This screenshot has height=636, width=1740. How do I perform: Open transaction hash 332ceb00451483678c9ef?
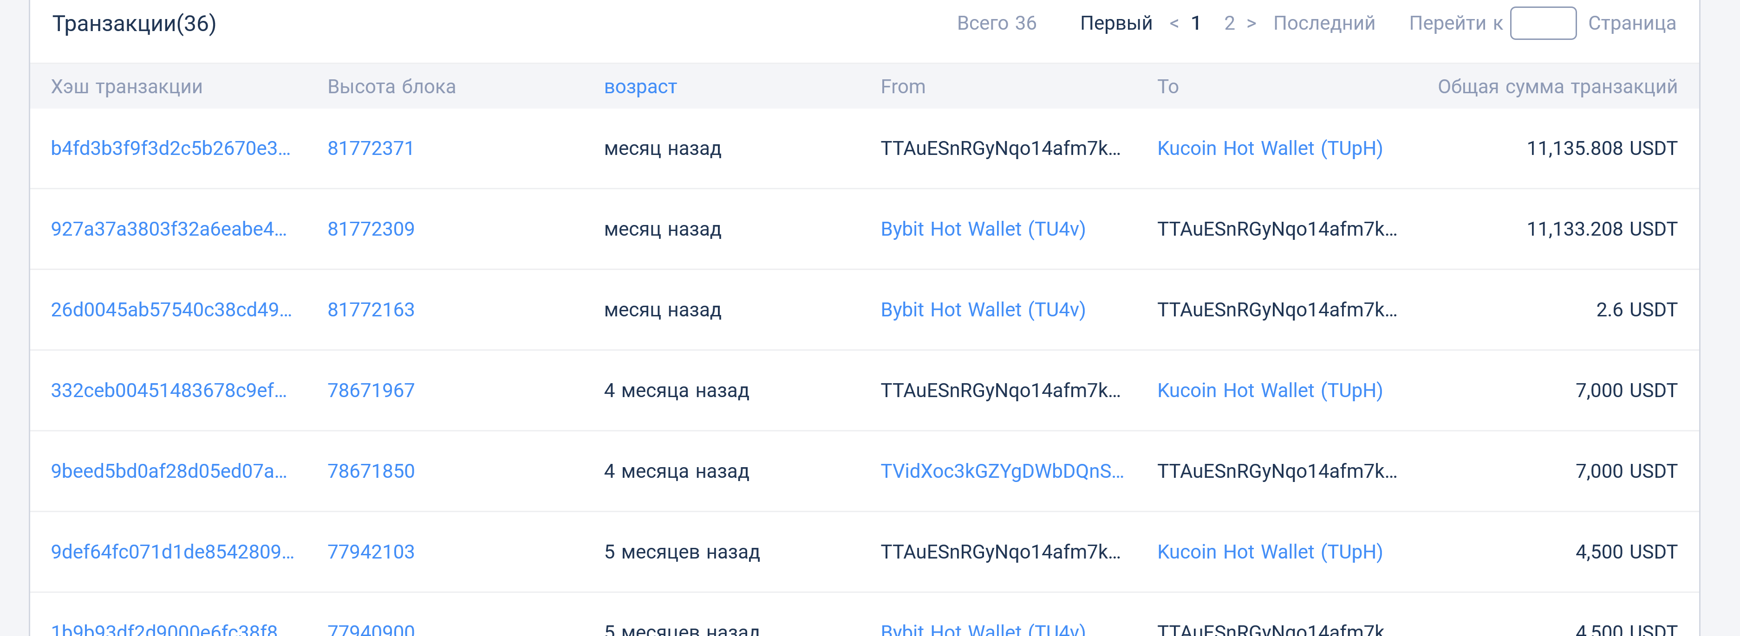pos(169,391)
